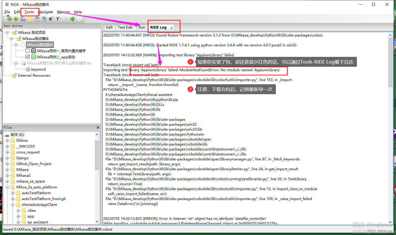Click the toolbar drag handle grip
Image resolution: width=396 pixels, height=235 pixels.
(3, 19)
